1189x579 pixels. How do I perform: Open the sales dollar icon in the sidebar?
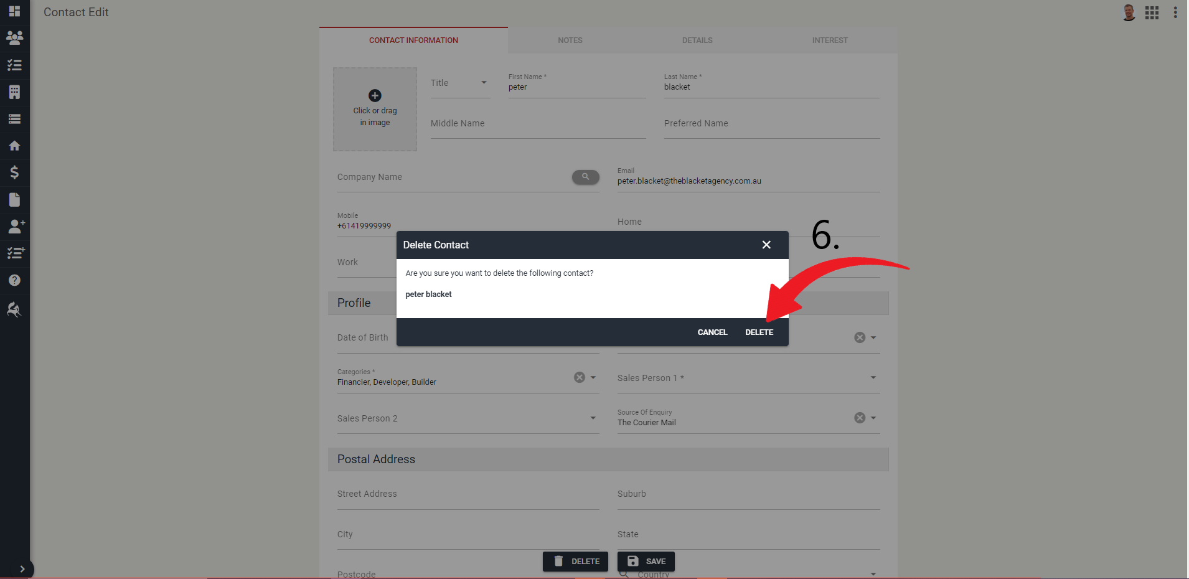pos(14,172)
